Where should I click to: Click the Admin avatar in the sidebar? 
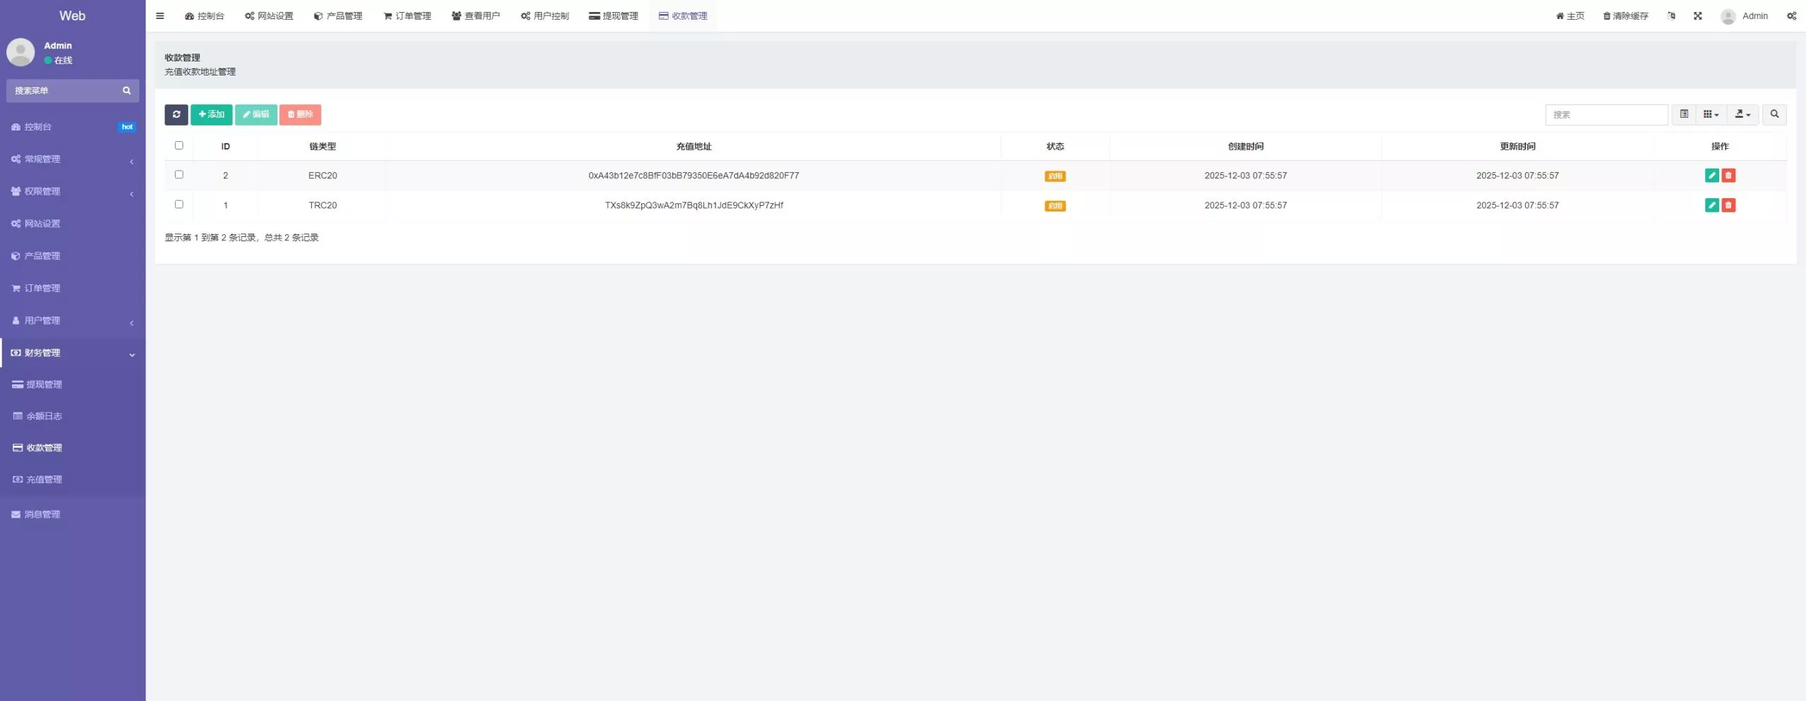point(20,52)
